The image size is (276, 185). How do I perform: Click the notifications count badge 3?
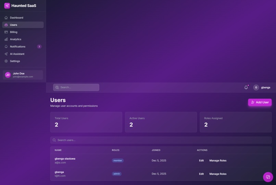(x=39, y=47)
